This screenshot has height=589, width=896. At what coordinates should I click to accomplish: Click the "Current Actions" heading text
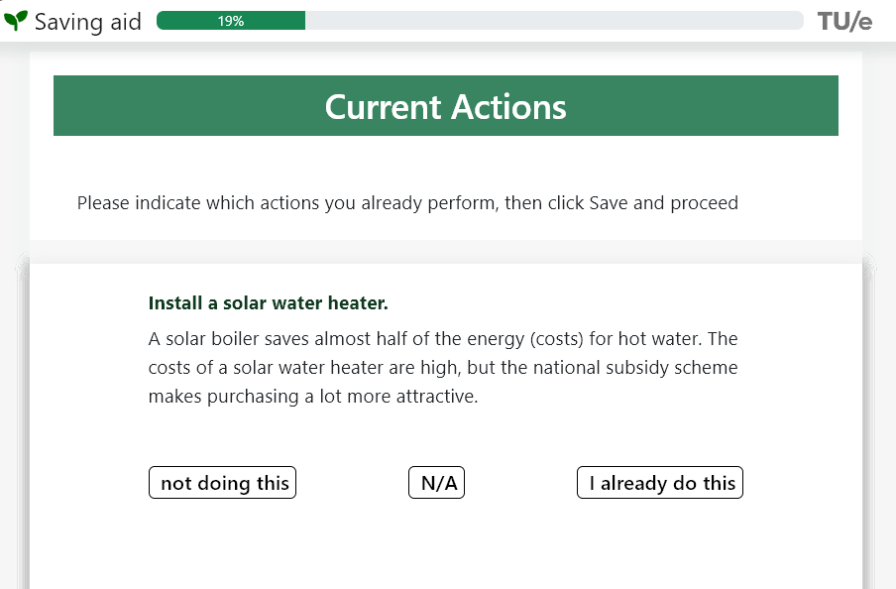(445, 107)
